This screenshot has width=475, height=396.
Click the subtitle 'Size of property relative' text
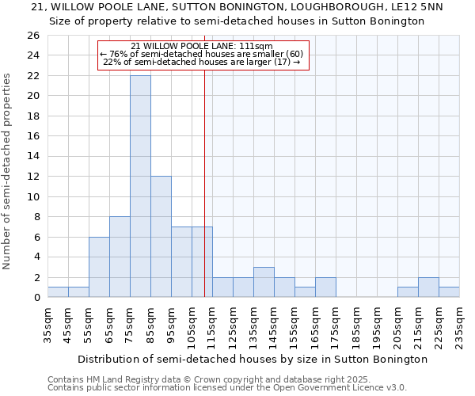(237, 21)
